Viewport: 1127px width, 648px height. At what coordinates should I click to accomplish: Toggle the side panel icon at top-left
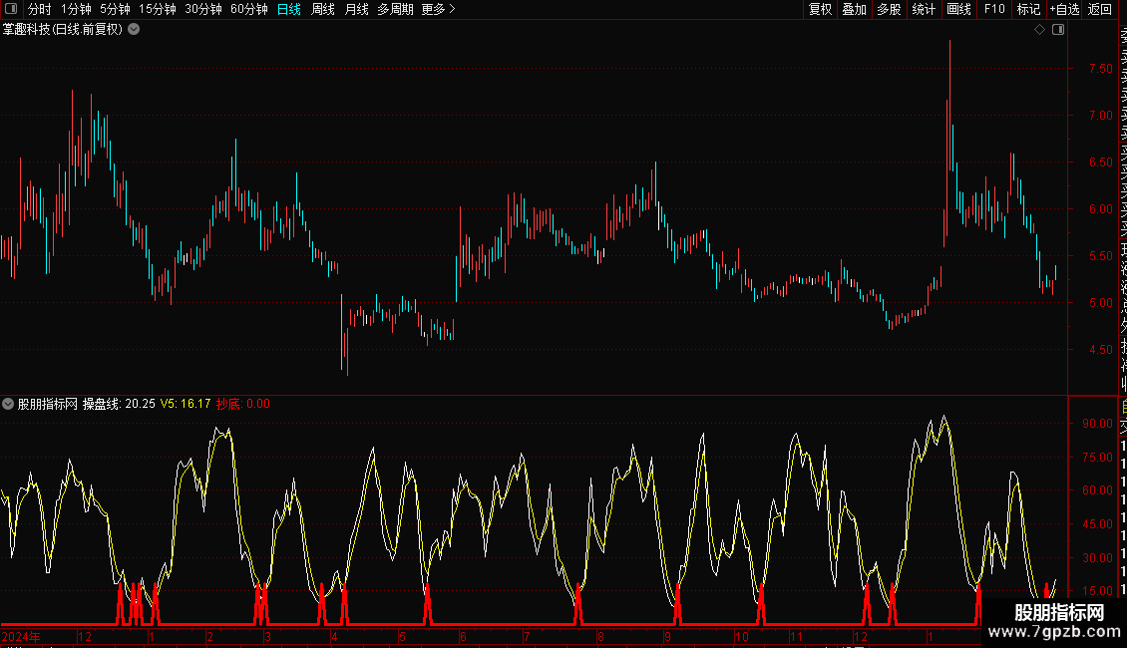click(x=11, y=9)
